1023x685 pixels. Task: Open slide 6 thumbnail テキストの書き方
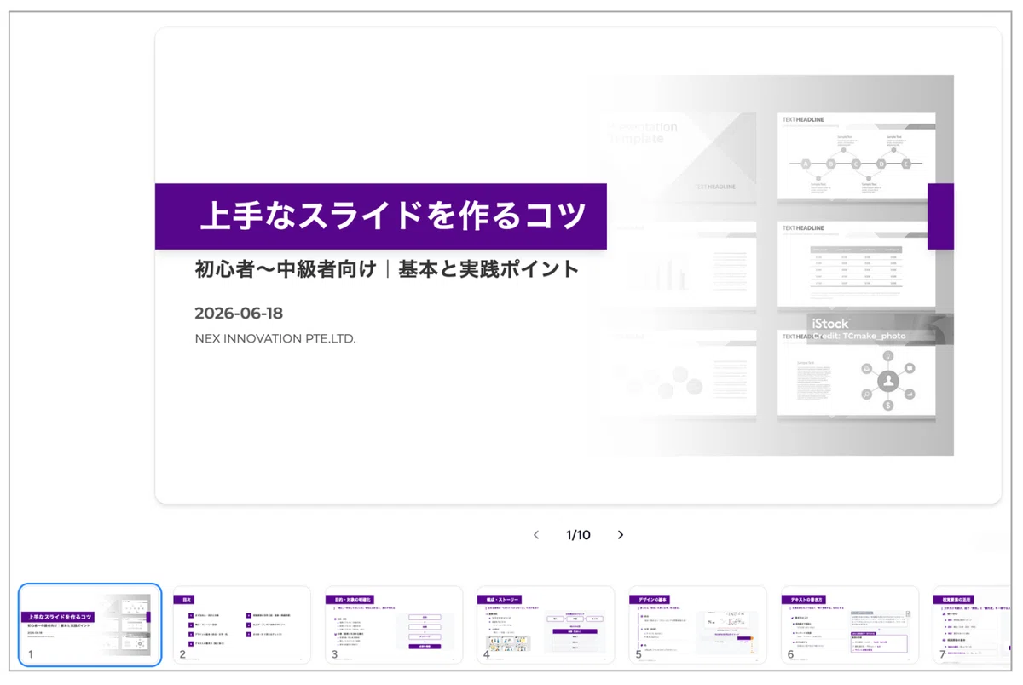point(849,625)
